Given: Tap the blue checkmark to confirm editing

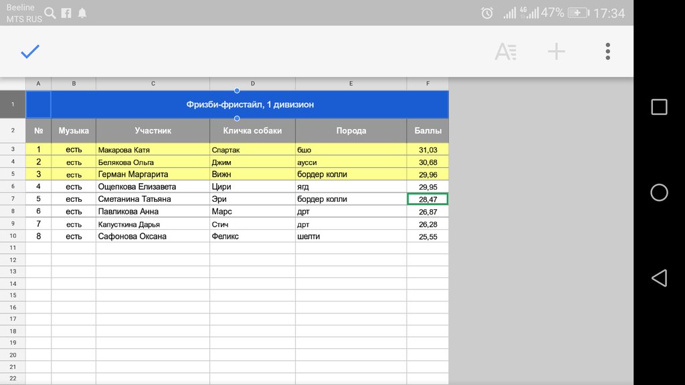Looking at the screenshot, I should [30, 51].
